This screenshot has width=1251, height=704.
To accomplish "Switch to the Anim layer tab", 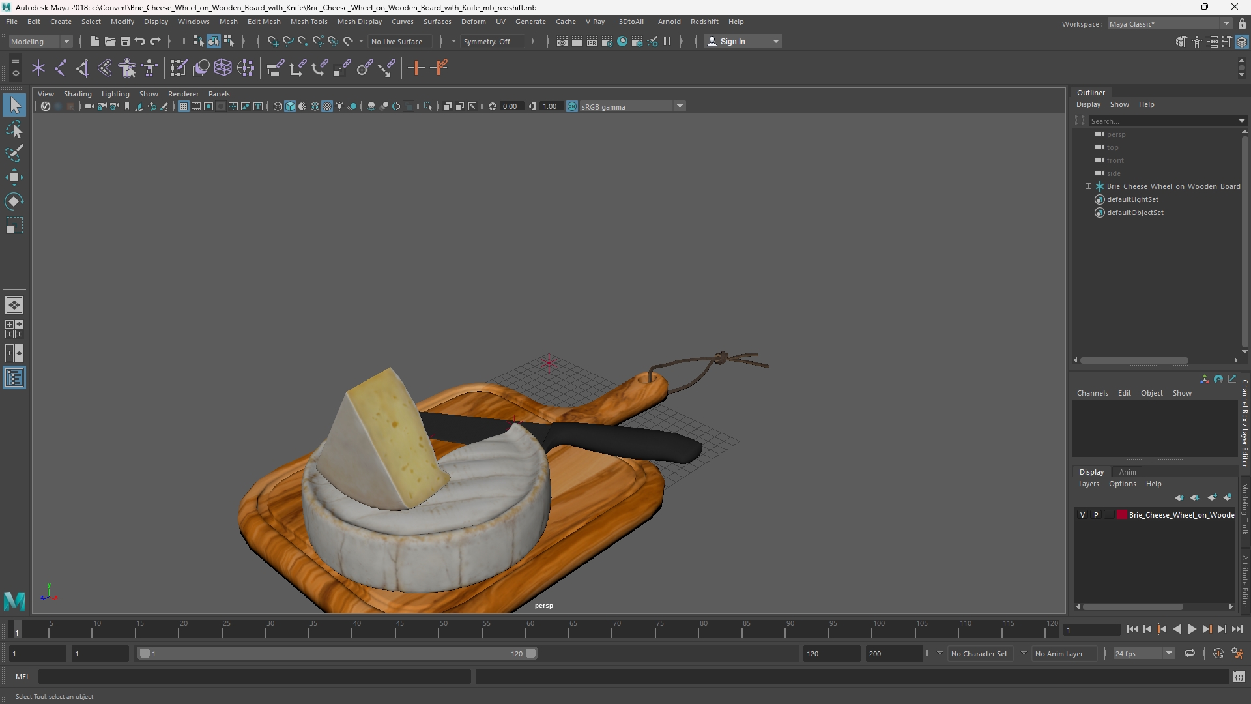I will 1127,472.
